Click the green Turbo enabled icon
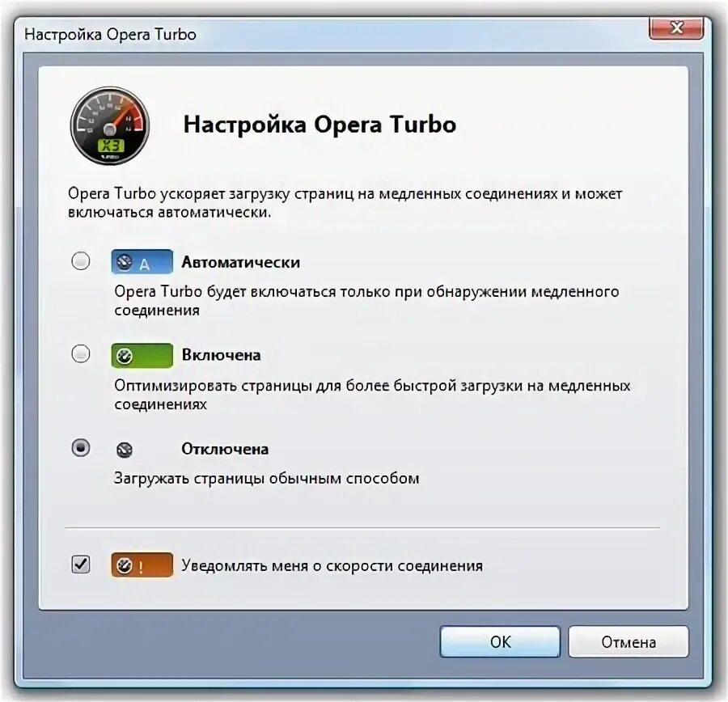 click(142, 356)
